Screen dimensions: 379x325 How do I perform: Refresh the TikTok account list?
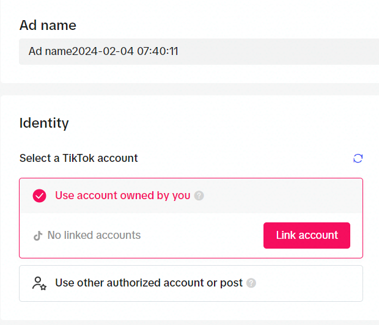coord(358,158)
